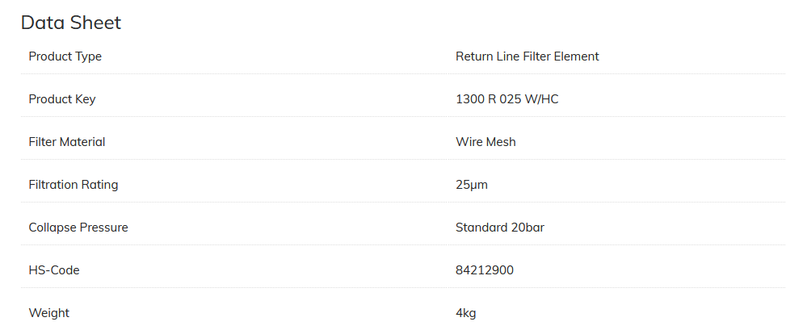Viewport: 786px width, 330px height.
Task: Click the Product Key label
Action: (61, 99)
